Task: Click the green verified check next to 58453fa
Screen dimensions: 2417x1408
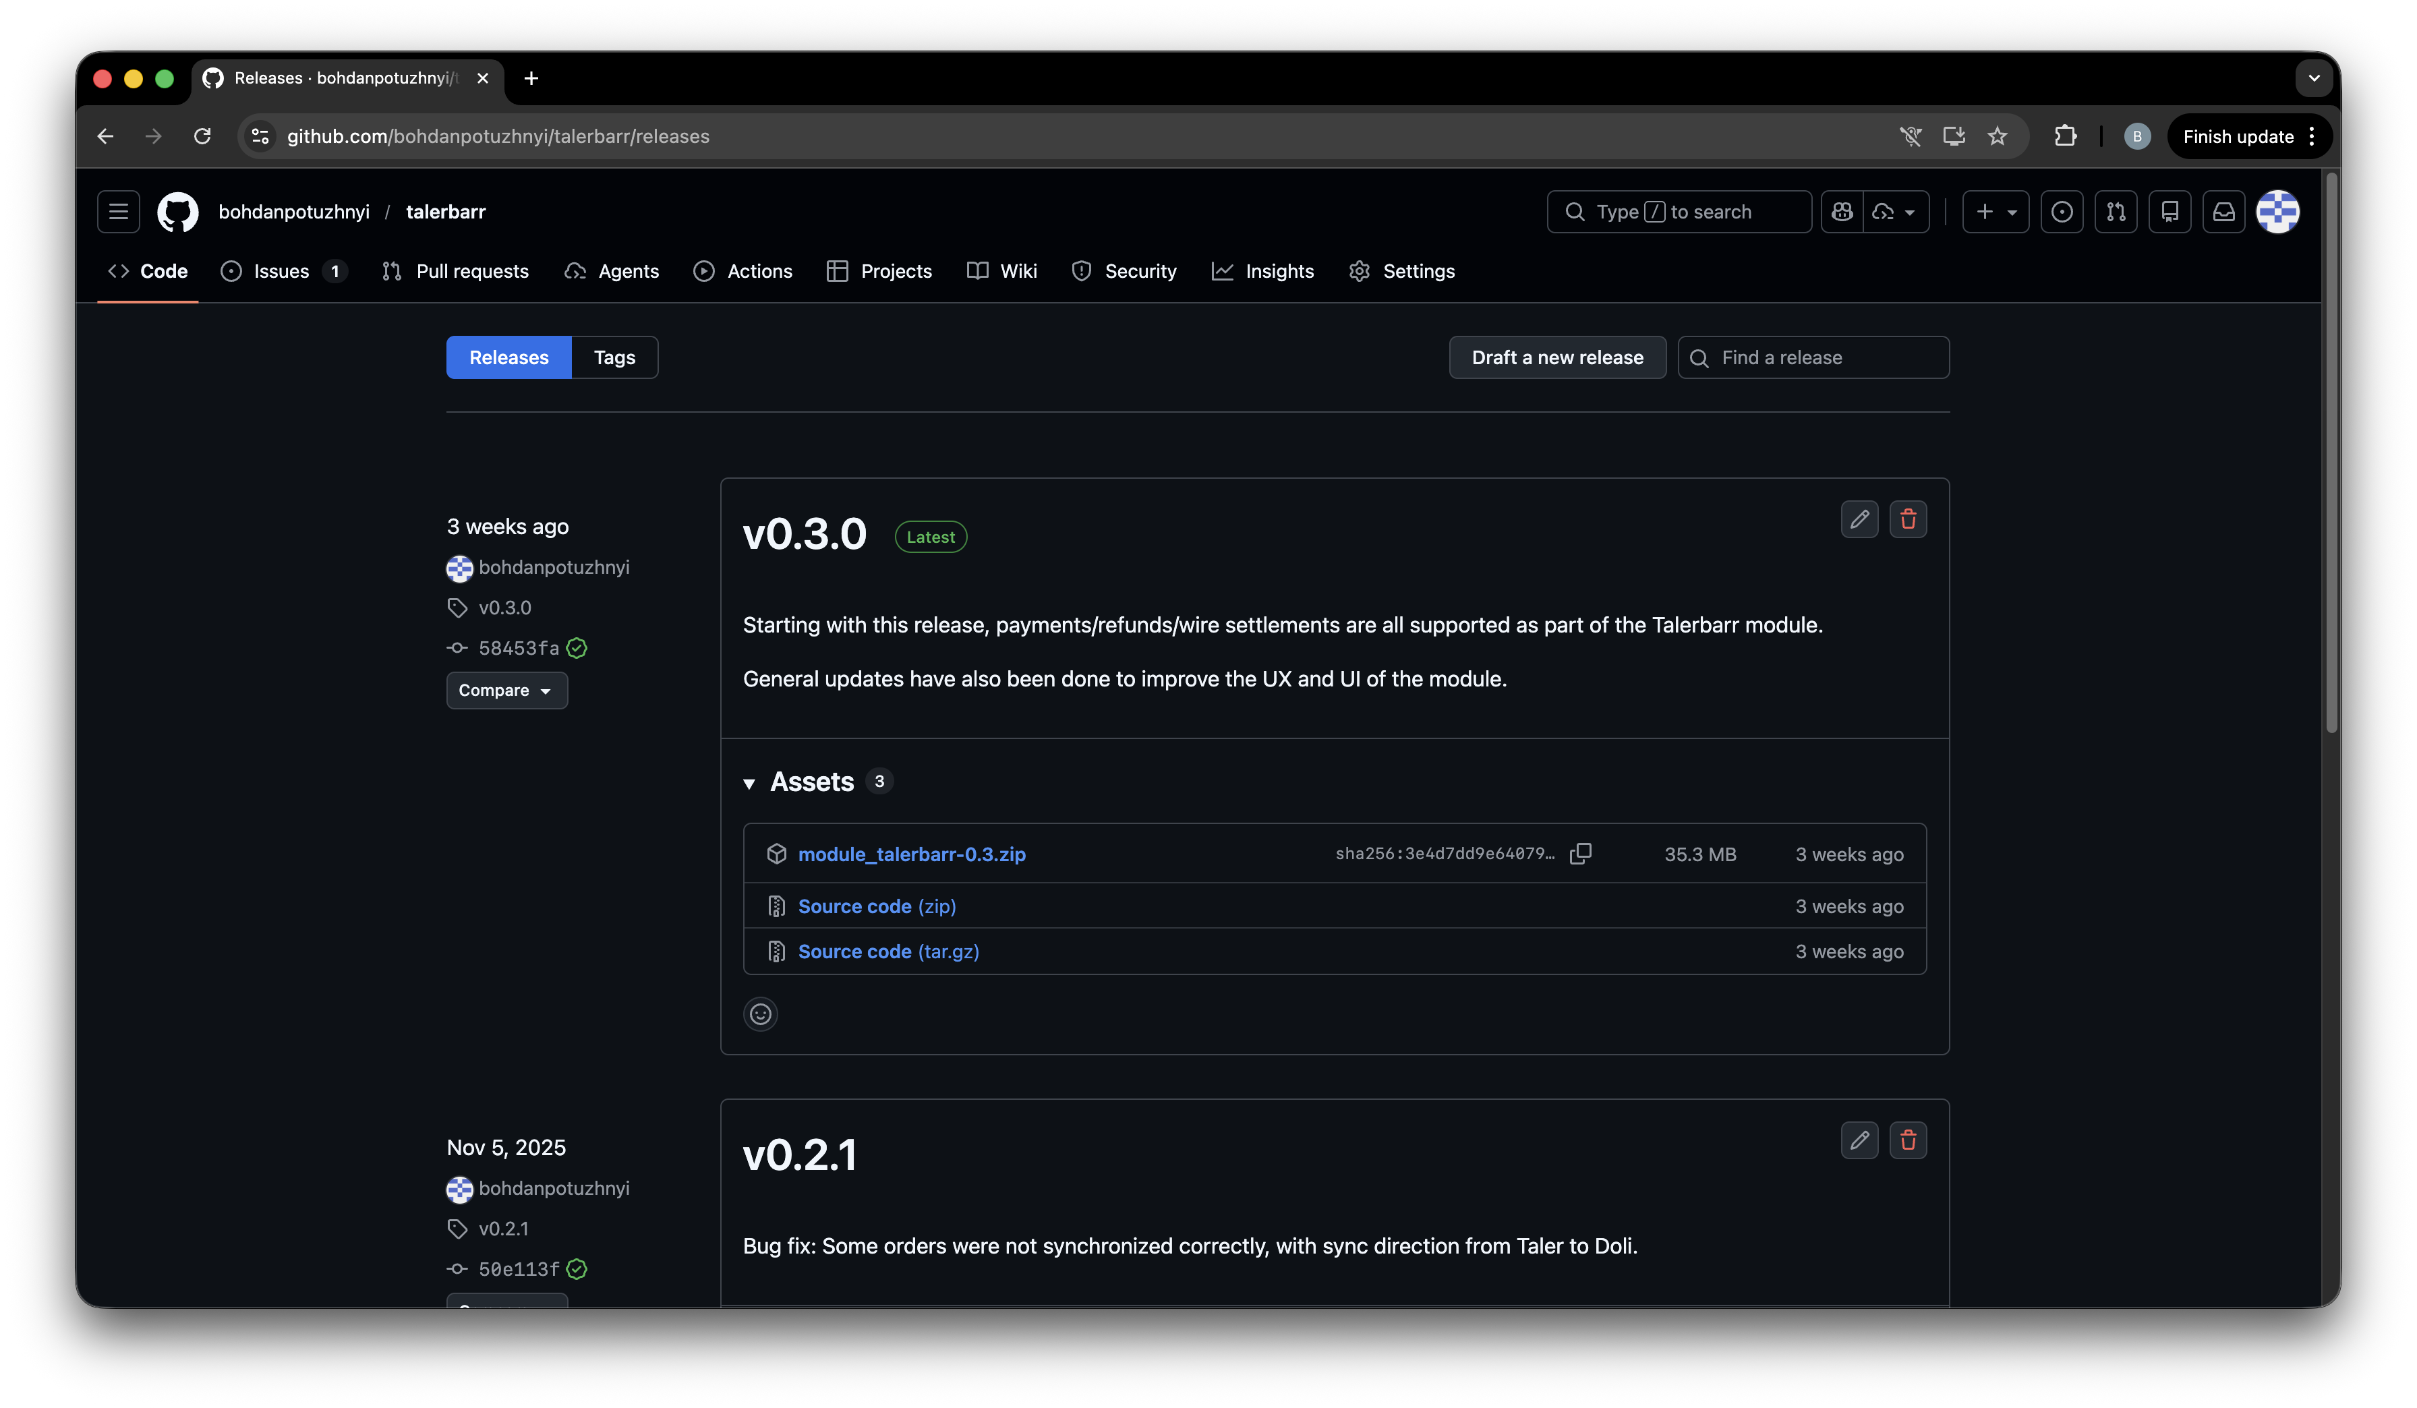Action: (577, 649)
